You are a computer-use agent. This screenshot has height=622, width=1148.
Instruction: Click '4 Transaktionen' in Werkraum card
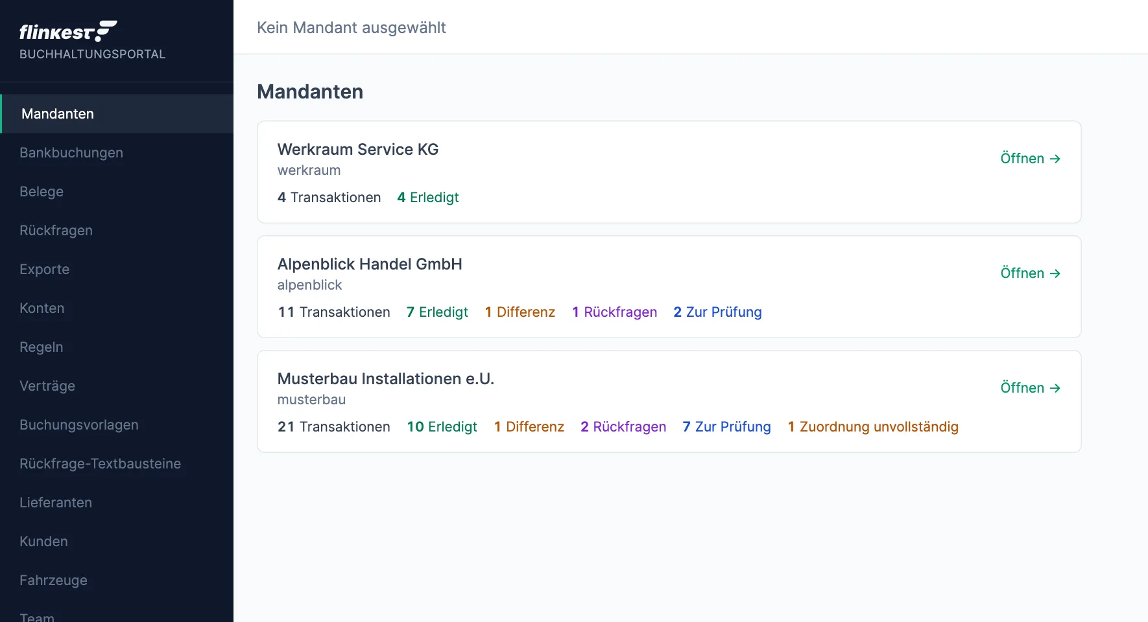[329, 198]
